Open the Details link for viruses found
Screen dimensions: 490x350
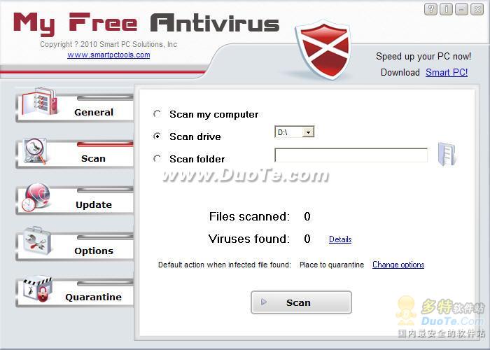[340, 239]
